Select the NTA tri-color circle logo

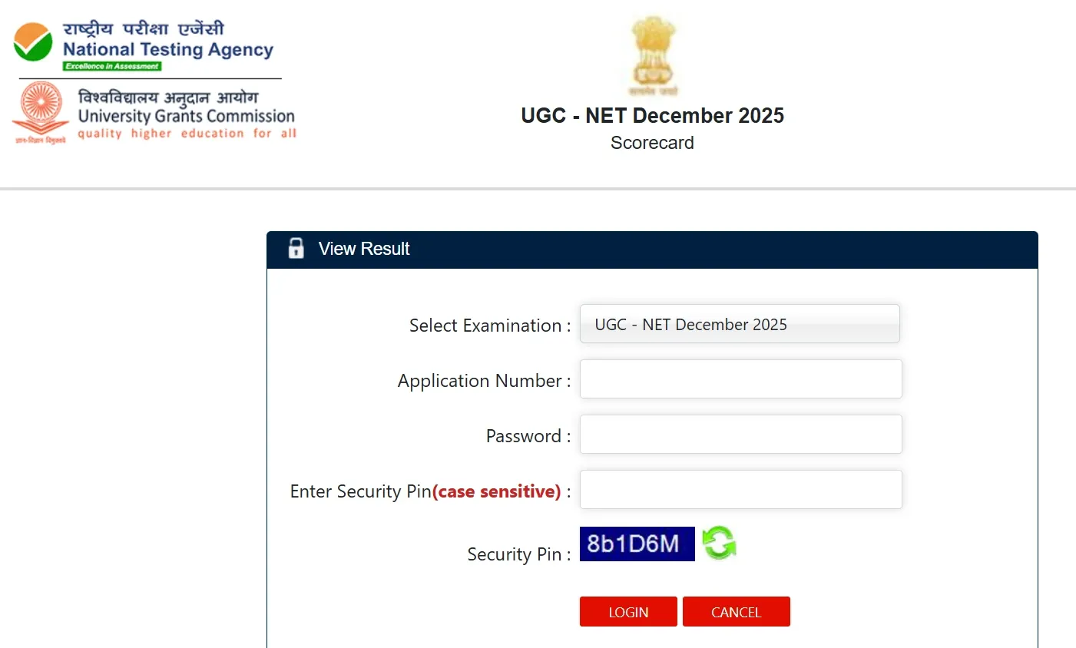pos(34,42)
